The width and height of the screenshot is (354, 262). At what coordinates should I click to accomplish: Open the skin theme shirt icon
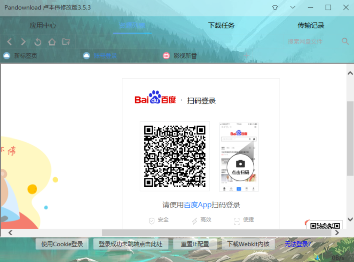(x=275, y=8)
